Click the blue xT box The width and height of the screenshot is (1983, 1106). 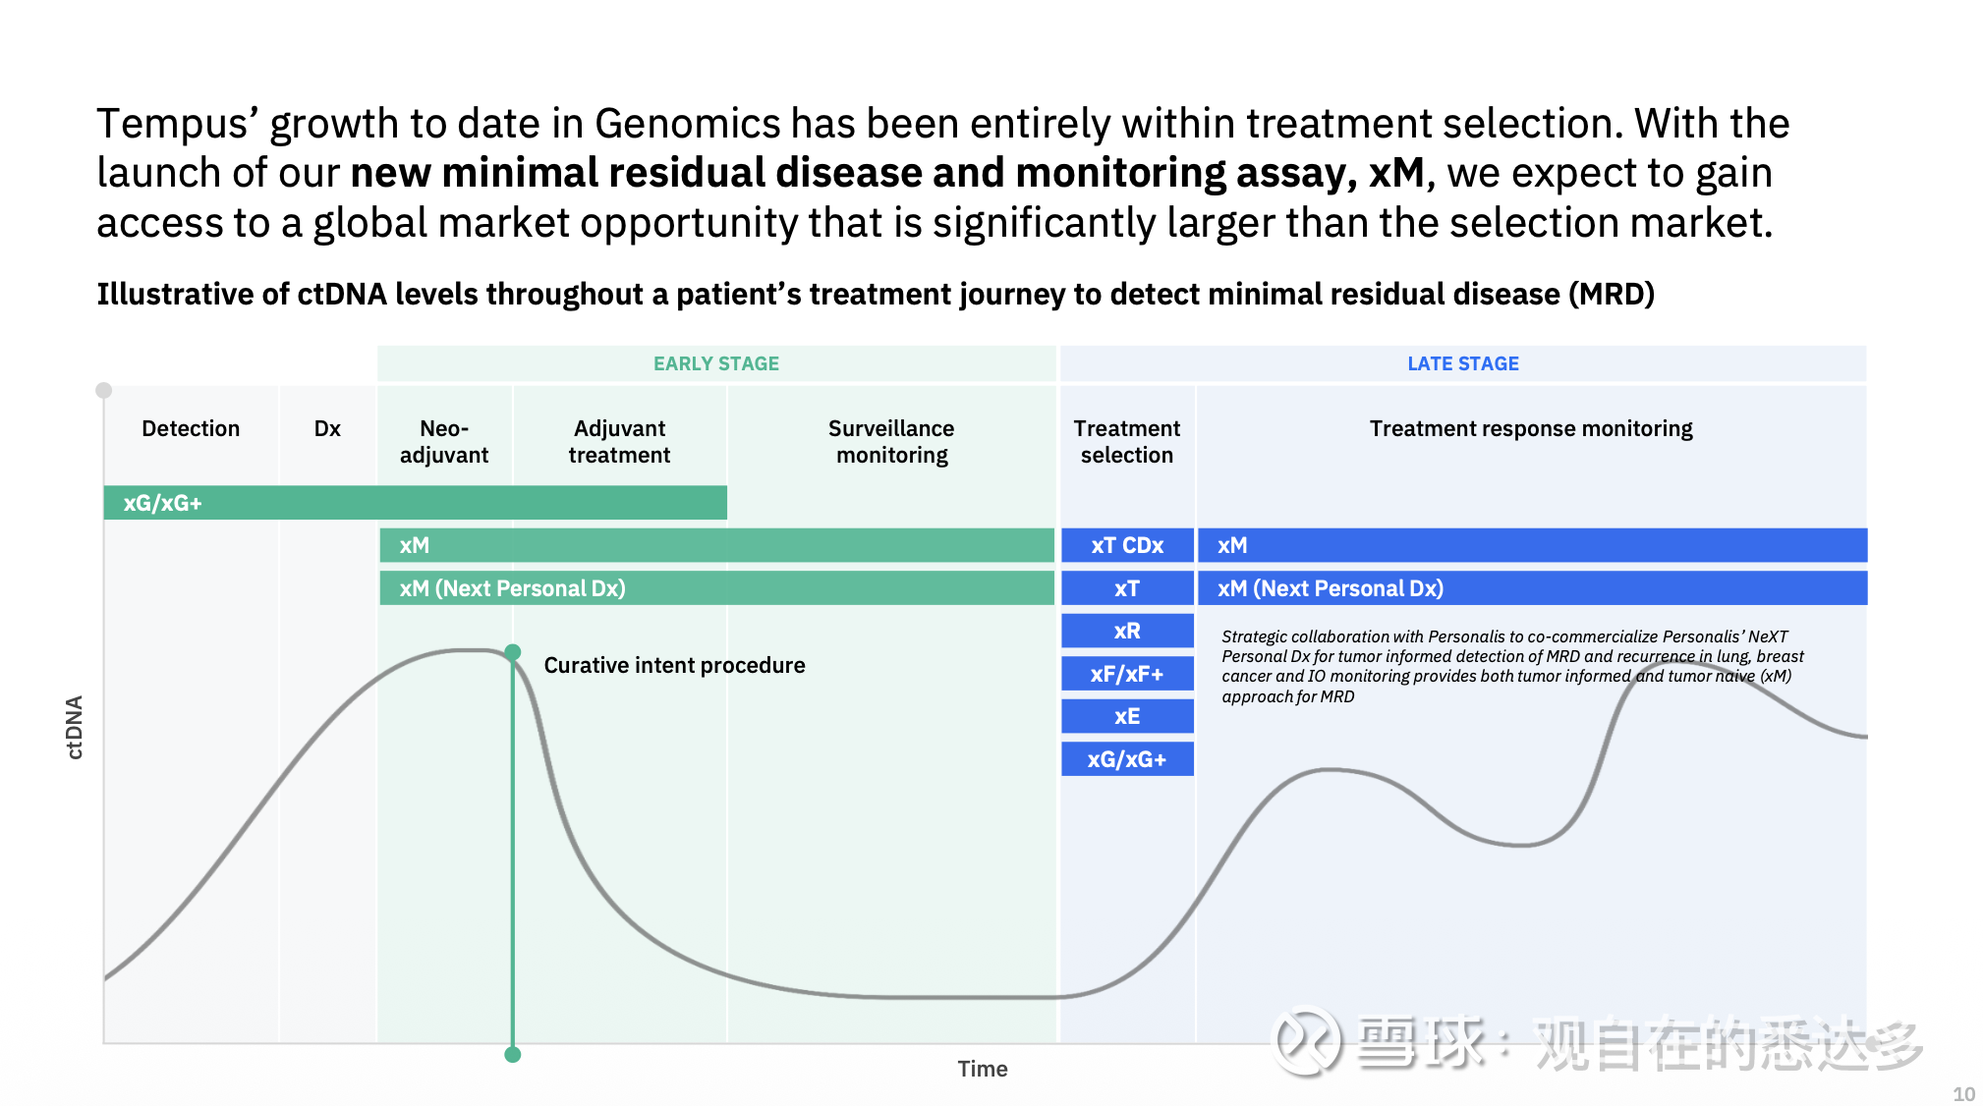1127,588
